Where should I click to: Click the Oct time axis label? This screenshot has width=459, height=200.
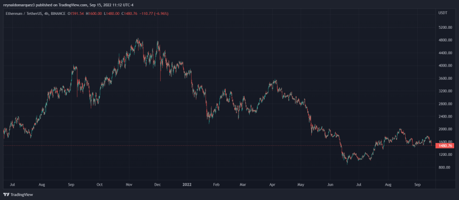pyautogui.click(x=99, y=185)
